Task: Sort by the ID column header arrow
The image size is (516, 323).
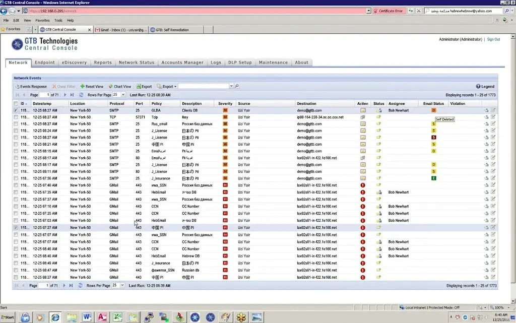Action: point(26,104)
